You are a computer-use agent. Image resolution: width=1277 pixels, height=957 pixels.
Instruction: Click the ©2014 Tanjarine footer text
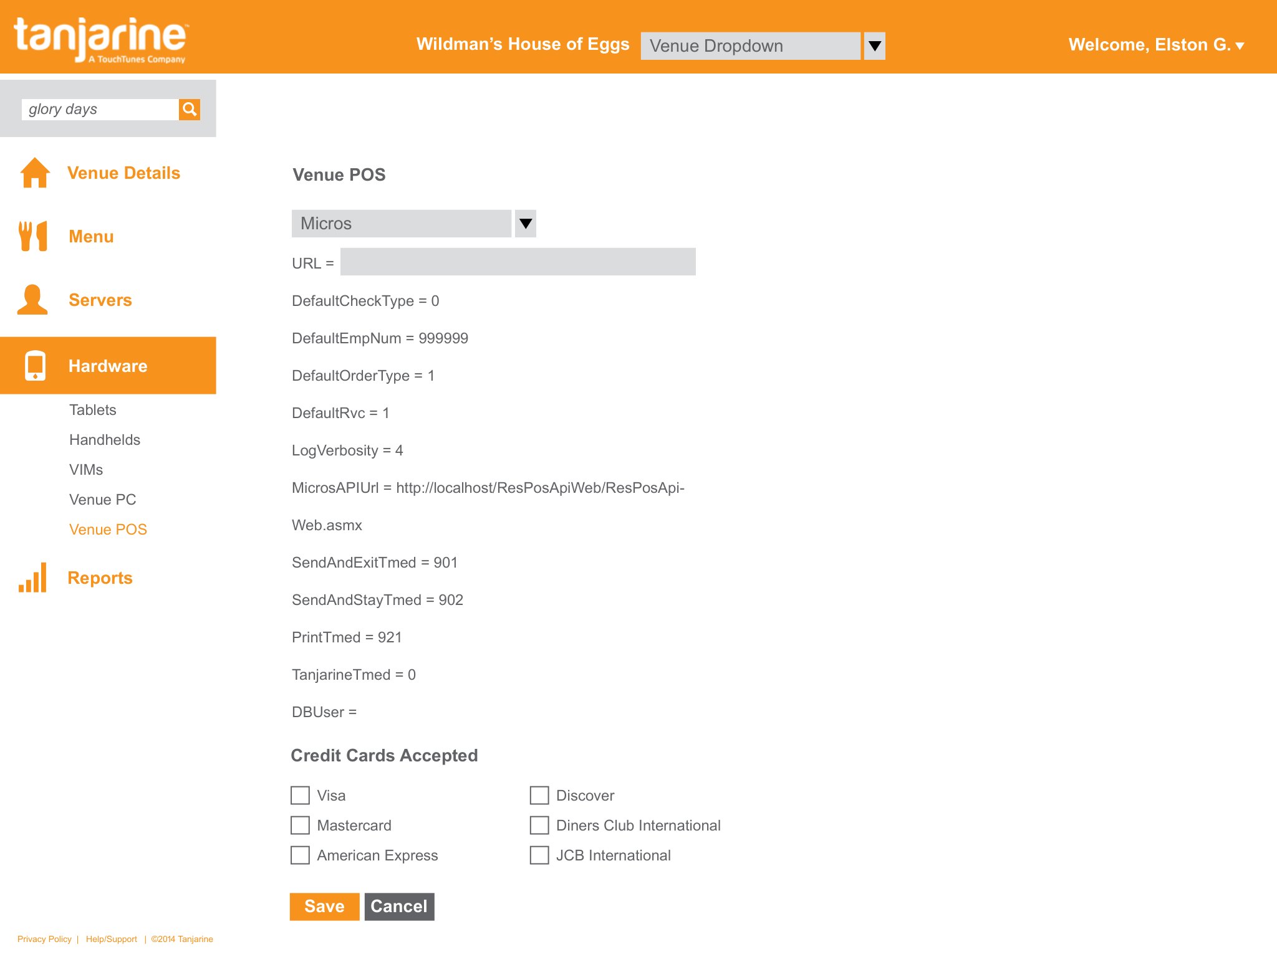pos(182,939)
